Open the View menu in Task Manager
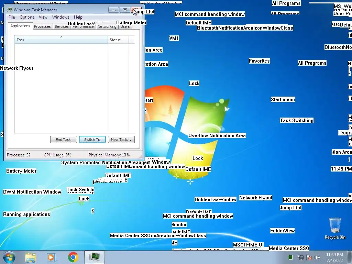The width and height of the screenshot is (352, 264). 43,17
